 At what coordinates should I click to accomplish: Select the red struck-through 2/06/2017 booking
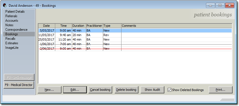135,49
